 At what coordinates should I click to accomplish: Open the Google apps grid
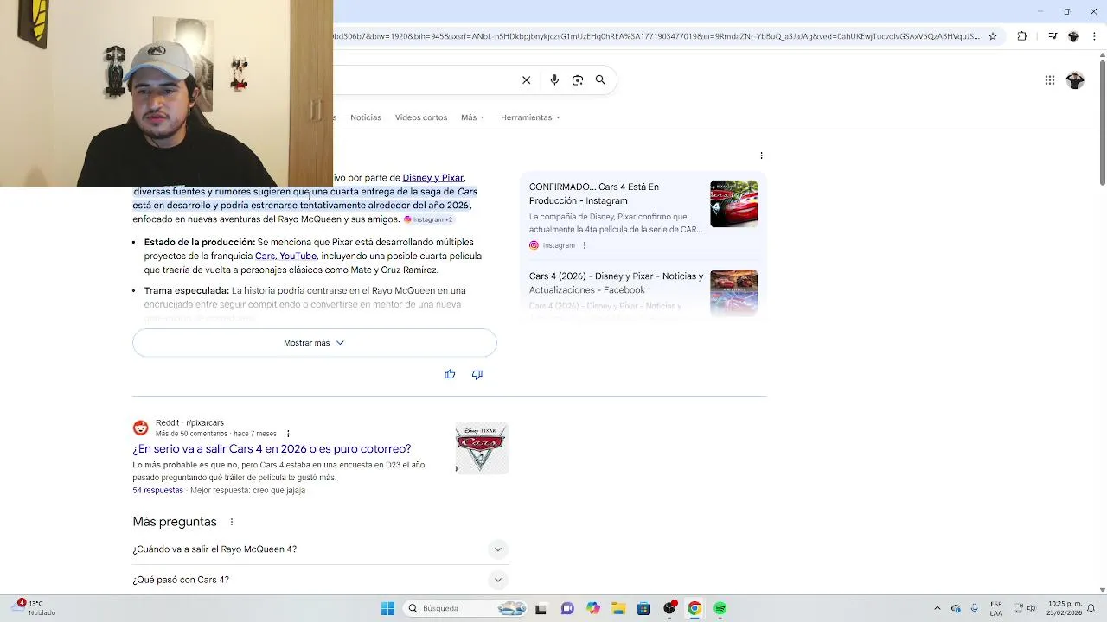pyautogui.click(x=1050, y=80)
